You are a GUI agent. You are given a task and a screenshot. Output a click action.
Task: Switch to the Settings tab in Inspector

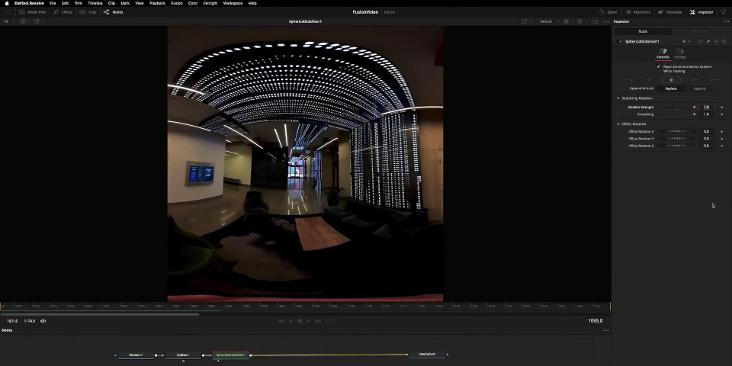[679, 54]
